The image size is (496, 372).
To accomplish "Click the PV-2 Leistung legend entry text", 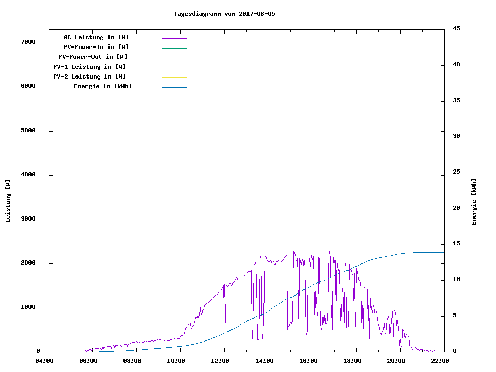I will pos(90,76).
